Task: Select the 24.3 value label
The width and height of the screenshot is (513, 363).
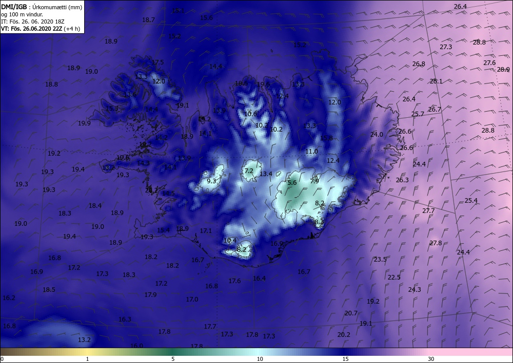Action: (415, 290)
